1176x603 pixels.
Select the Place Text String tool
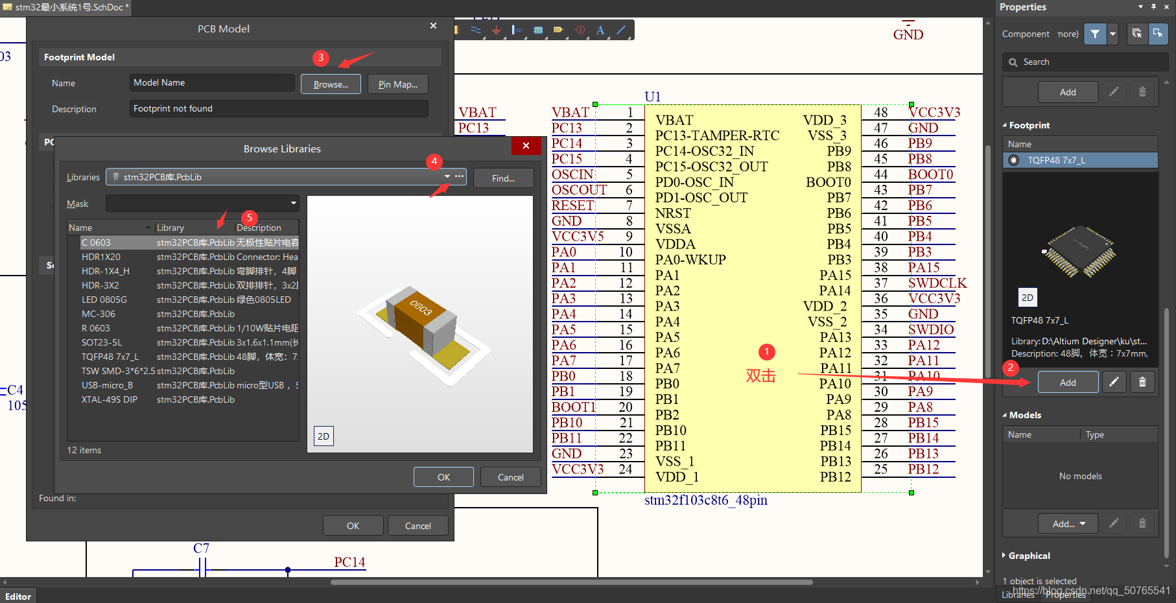pos(600,30)
